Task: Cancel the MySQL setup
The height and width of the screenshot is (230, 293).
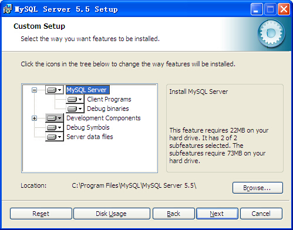Action: pos(261,214)
